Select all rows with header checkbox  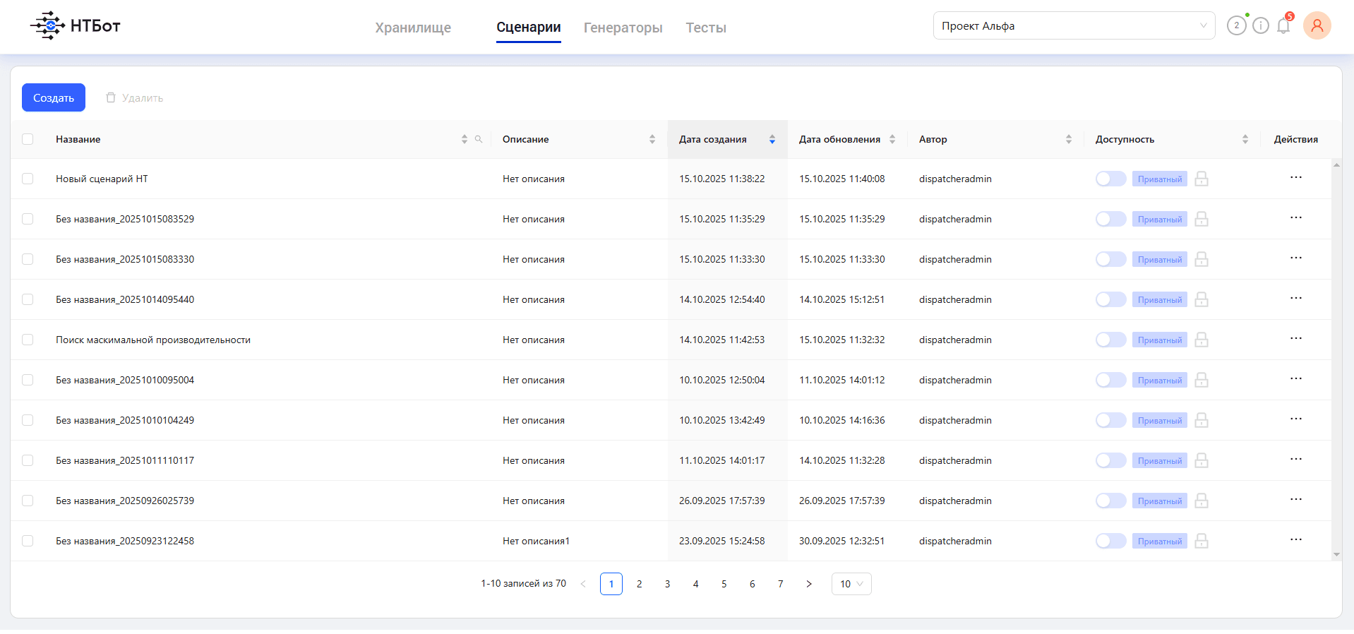pyautogui.click(x=28, y=139)
